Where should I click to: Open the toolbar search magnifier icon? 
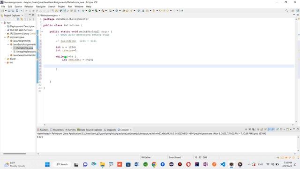(286, 11)
